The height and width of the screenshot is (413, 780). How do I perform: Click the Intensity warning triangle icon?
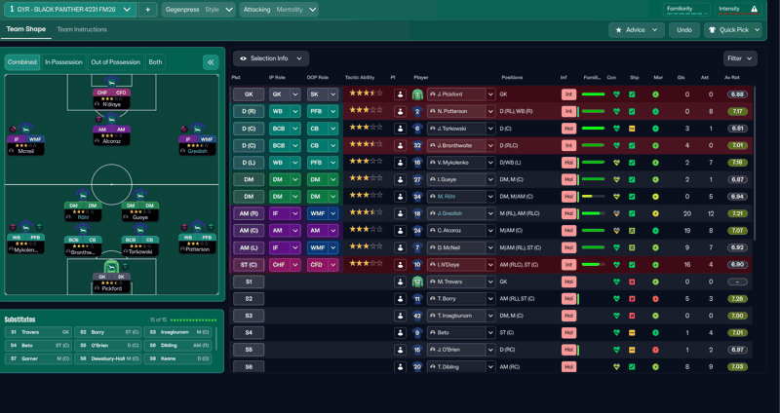pyautogui.click(x=754, y=9)
